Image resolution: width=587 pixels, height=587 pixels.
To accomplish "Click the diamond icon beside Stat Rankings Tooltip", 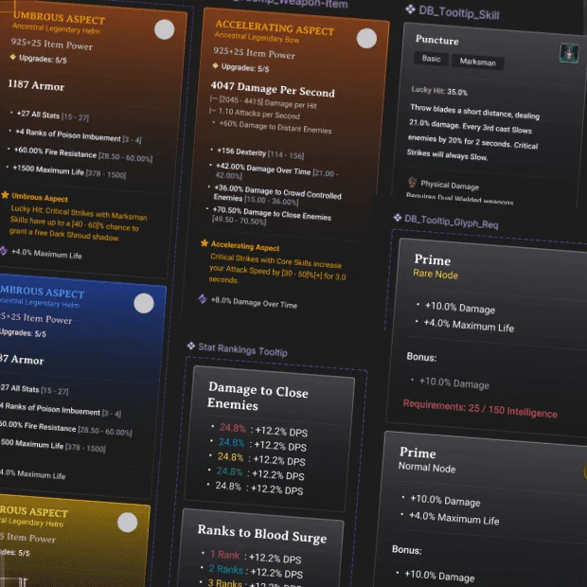I will 191,346.
